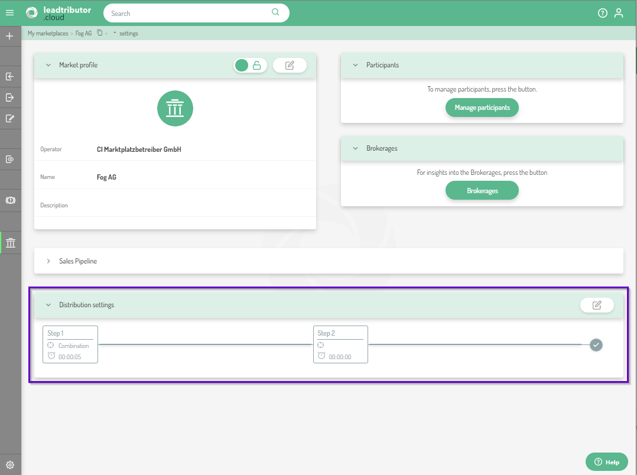Edit the Distribution settings
Viewport: 637px width, 475px height.
(597, 305)
